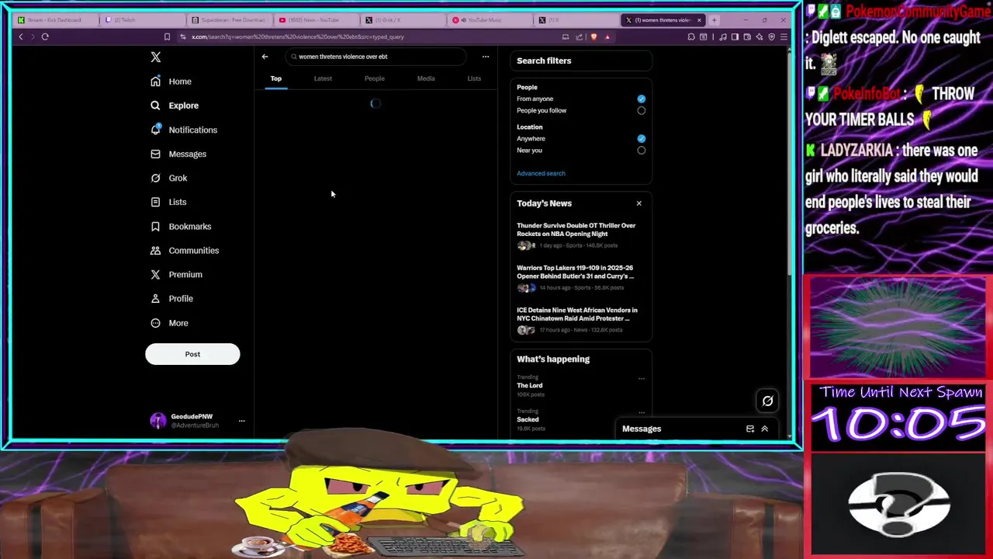This screenshot has width=993, height=559.
Task: Open options for the Sacked trend
Action: [642, 412]
